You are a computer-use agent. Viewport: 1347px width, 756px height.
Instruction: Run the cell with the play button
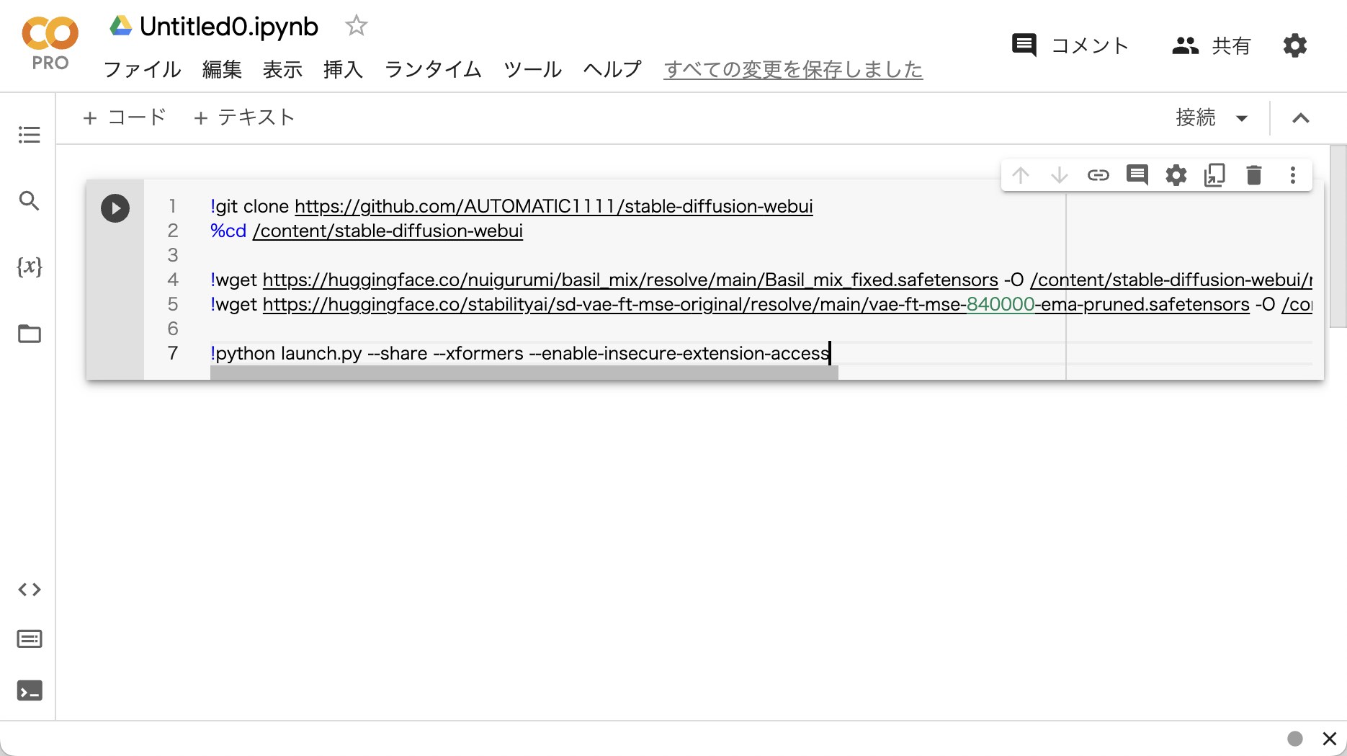pyautogui.click(x=115, y=208)
